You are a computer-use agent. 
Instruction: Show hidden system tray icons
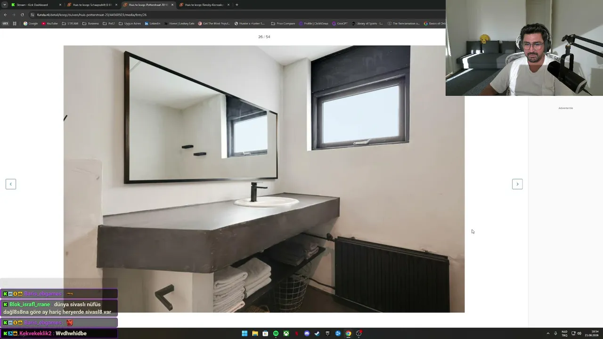(x=548, y=333)
